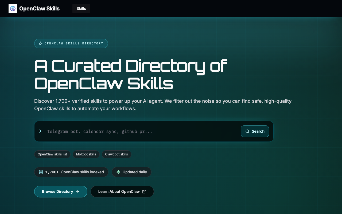Click the sparkle icon in directory badge
Screen dimensions: 342x214
tap(41, 43)
